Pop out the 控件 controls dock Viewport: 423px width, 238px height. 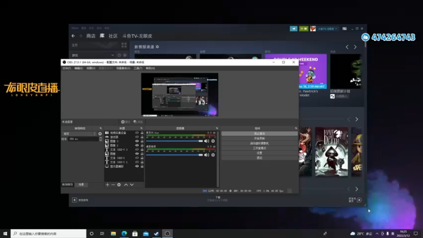(x=296, y=128)
